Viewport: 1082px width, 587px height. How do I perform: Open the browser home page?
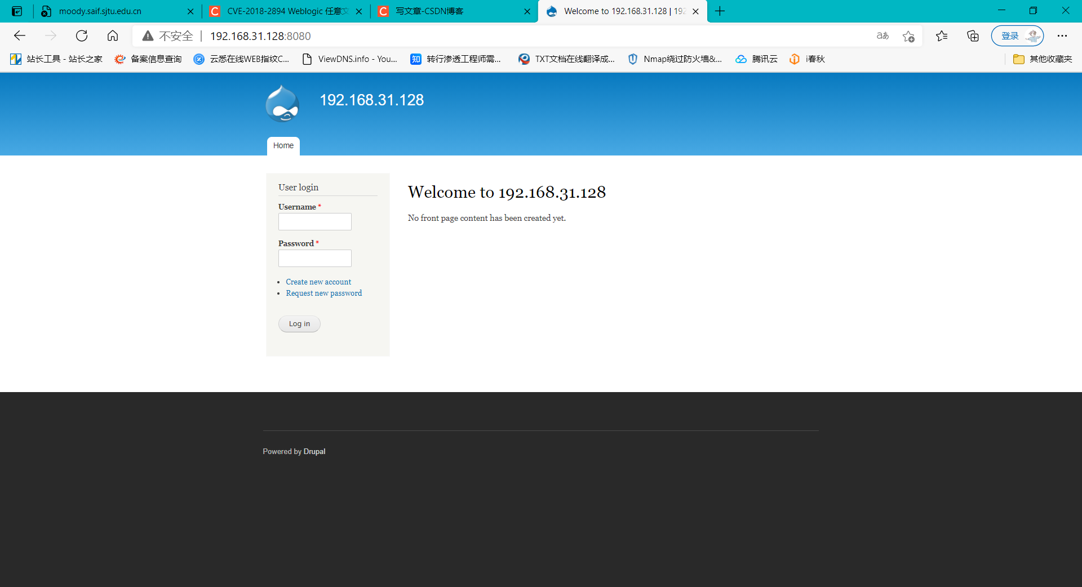(x=112, y=35)
